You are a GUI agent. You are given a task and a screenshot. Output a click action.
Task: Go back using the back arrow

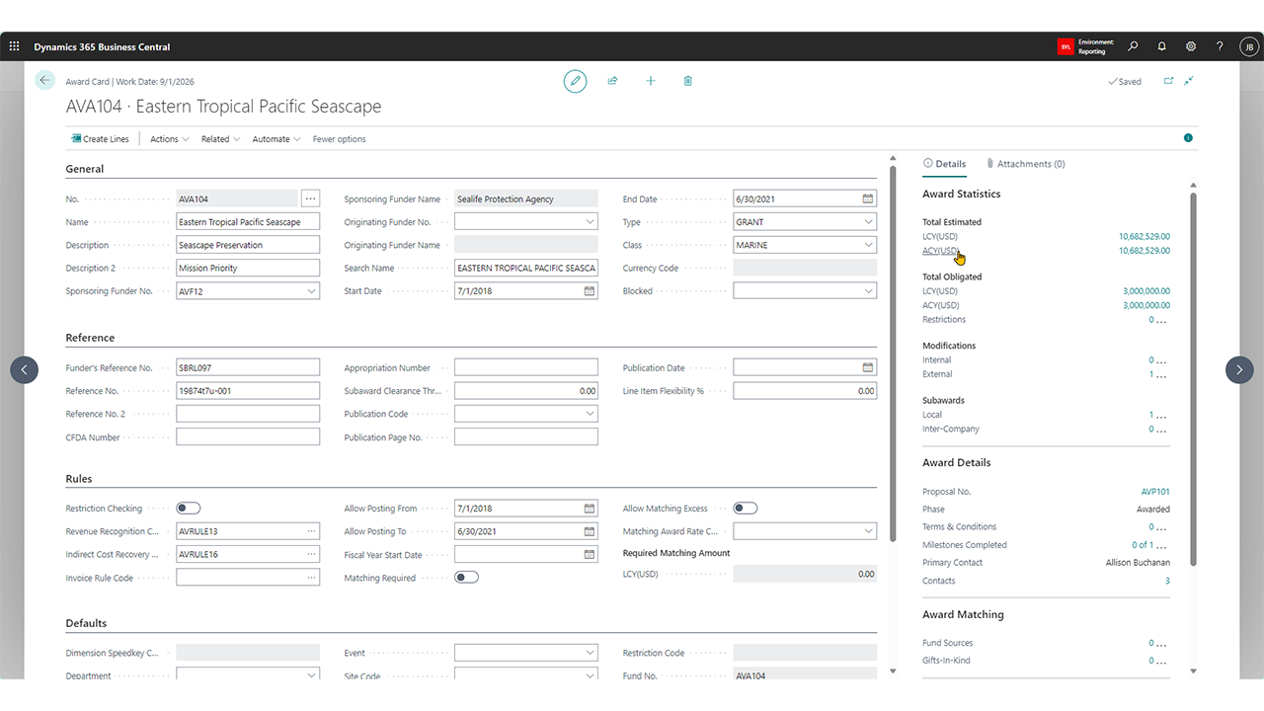pyautogui.click(x=44, y=81)
